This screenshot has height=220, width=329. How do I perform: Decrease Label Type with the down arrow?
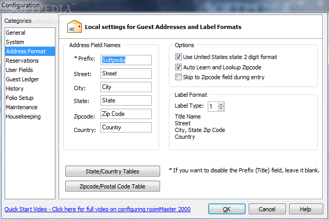coord(221,109)
